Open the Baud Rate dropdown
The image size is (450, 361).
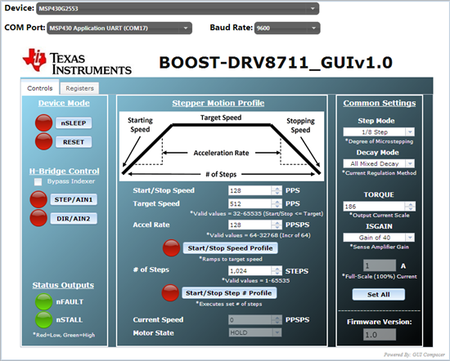click(x=287, y=28)
